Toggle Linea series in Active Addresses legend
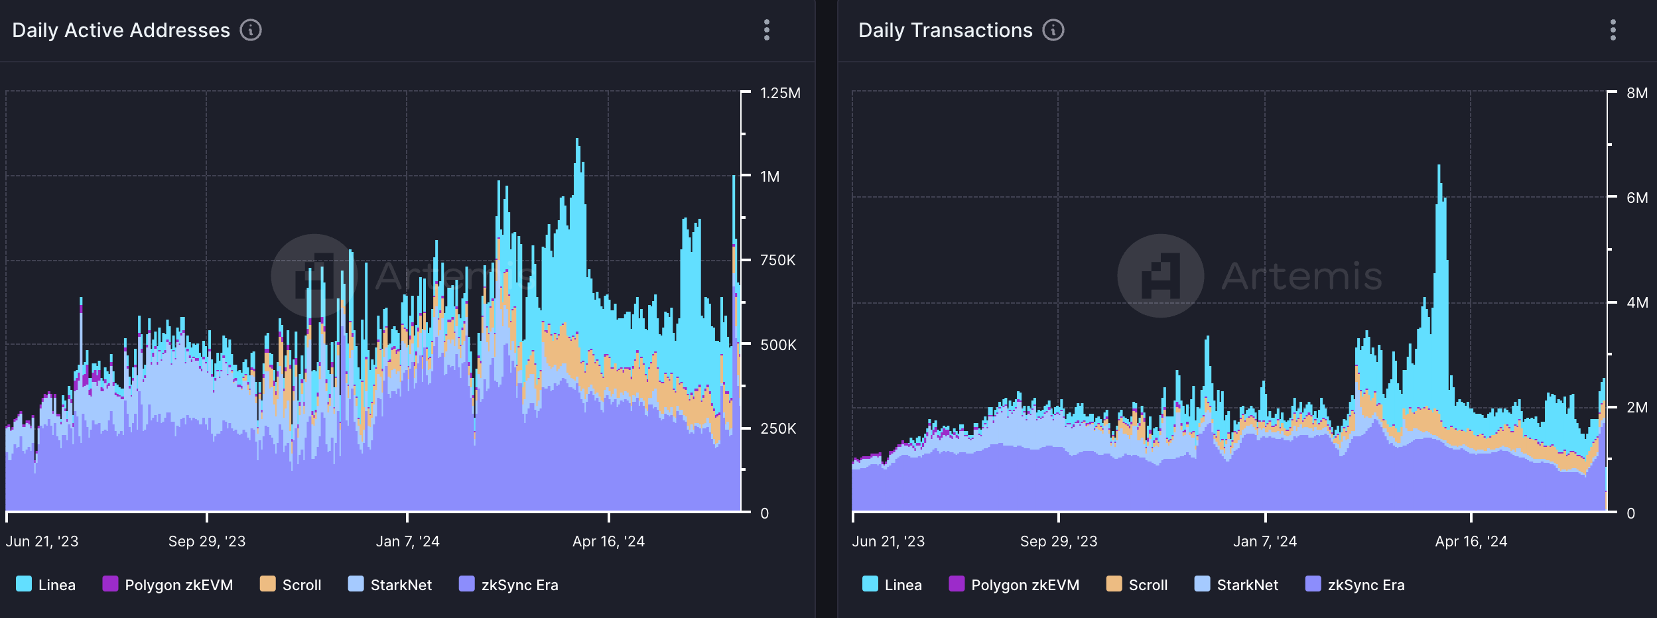Screen dimensions: 1657x618 point(46,584)
